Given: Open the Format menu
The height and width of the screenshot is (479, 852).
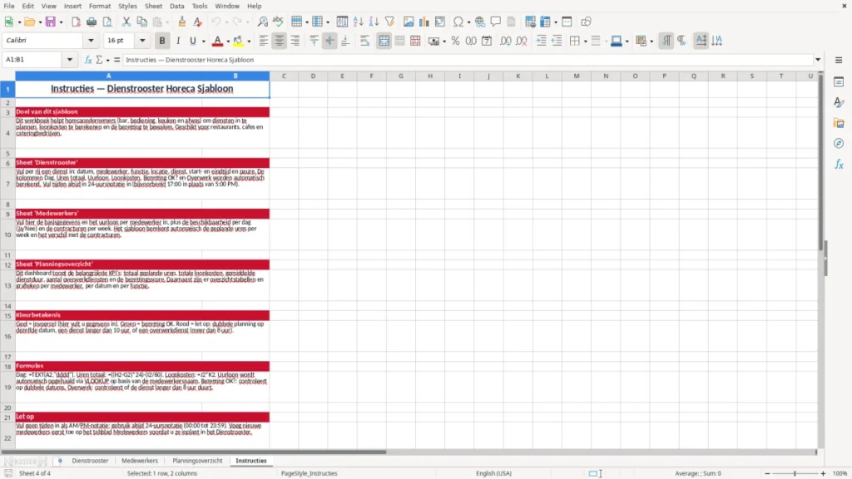Looking at the screenshot, I should point(100,6).
